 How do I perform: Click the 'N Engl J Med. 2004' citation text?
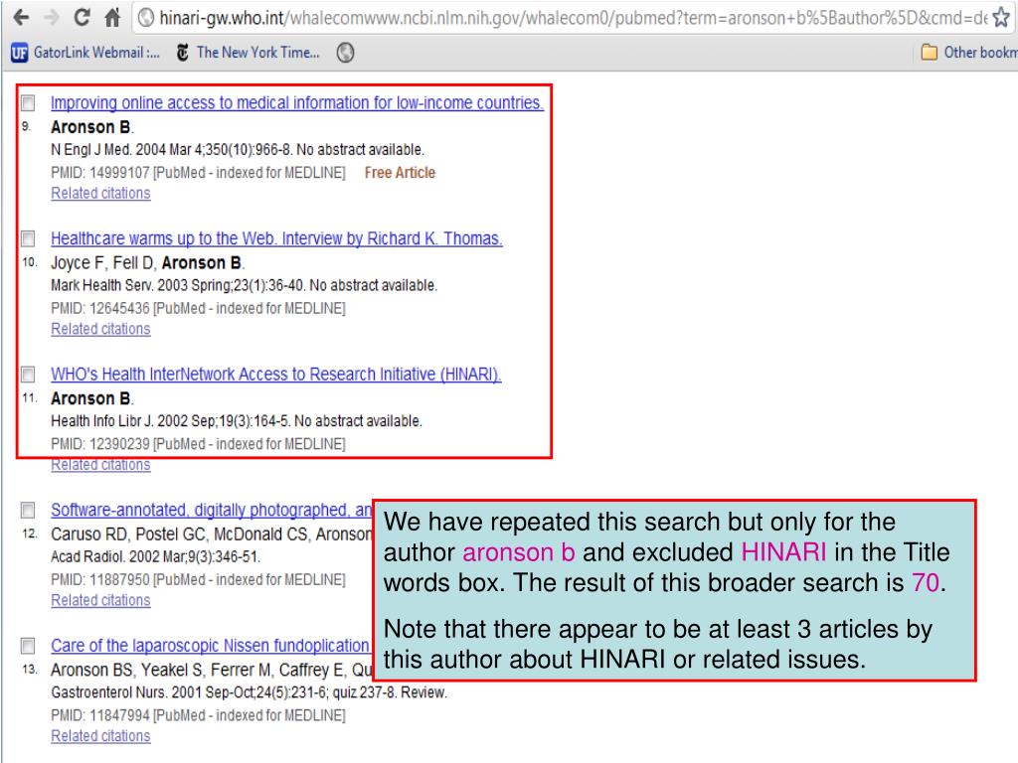click(x=238, y=150)
